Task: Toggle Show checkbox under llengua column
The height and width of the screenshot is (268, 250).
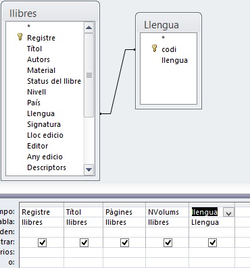Action: 212,242
